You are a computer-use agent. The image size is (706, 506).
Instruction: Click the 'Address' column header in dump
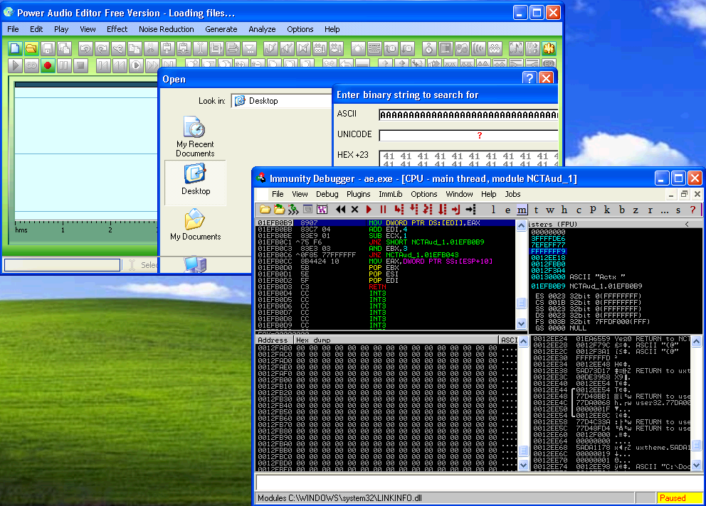[x=274, y=340]
